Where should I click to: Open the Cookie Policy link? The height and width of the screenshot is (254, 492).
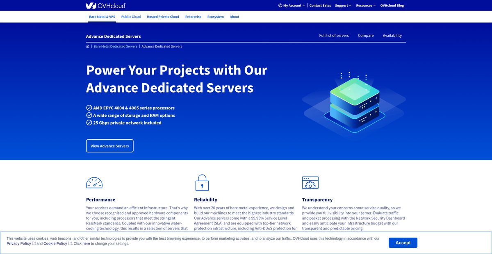pyautogui.click(x=55, y=243)
